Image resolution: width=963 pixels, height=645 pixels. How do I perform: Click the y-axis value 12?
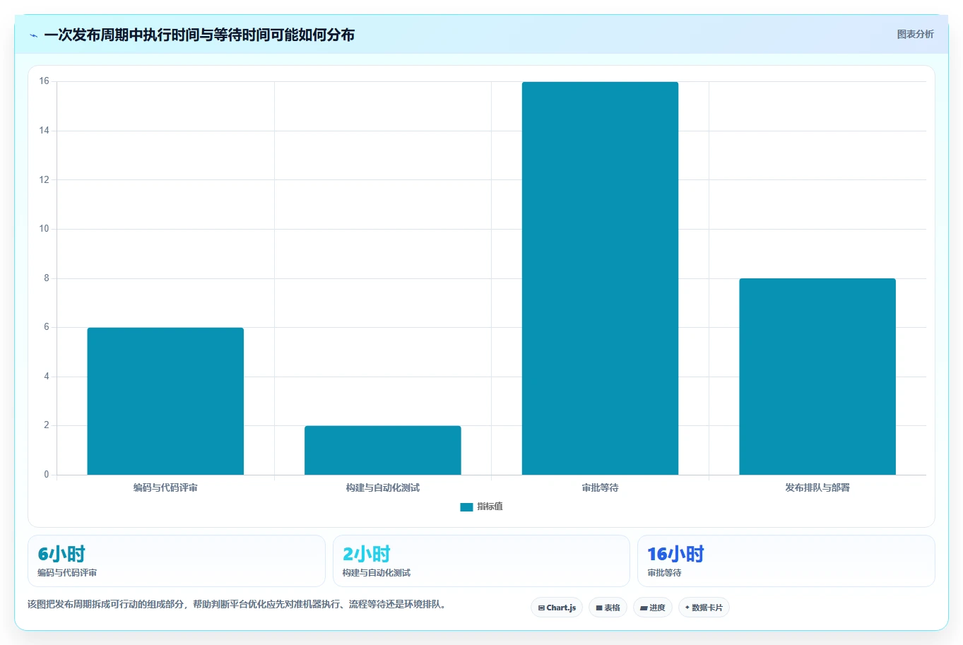pos(45,180)
